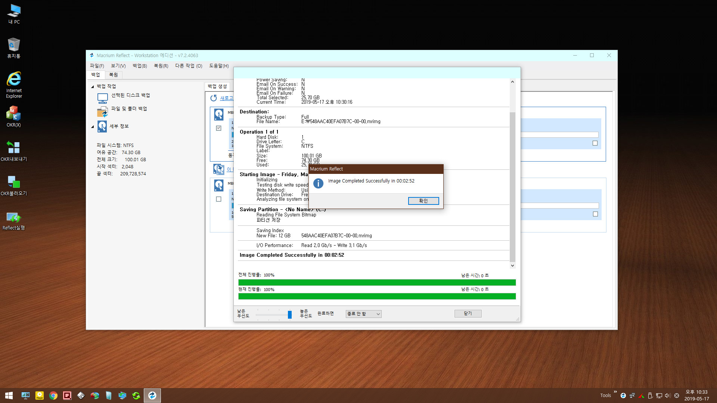
Task: Open the 다른 작업 (O) menu
Action: point(189,66)
